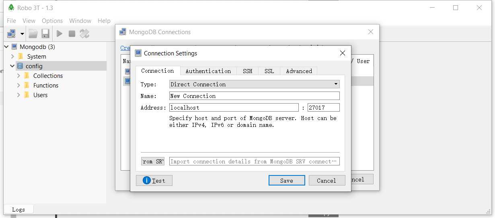
Task: Open the Connect icon's dropdown arrow
Action: pyautogui.click(x=22, y=34)
